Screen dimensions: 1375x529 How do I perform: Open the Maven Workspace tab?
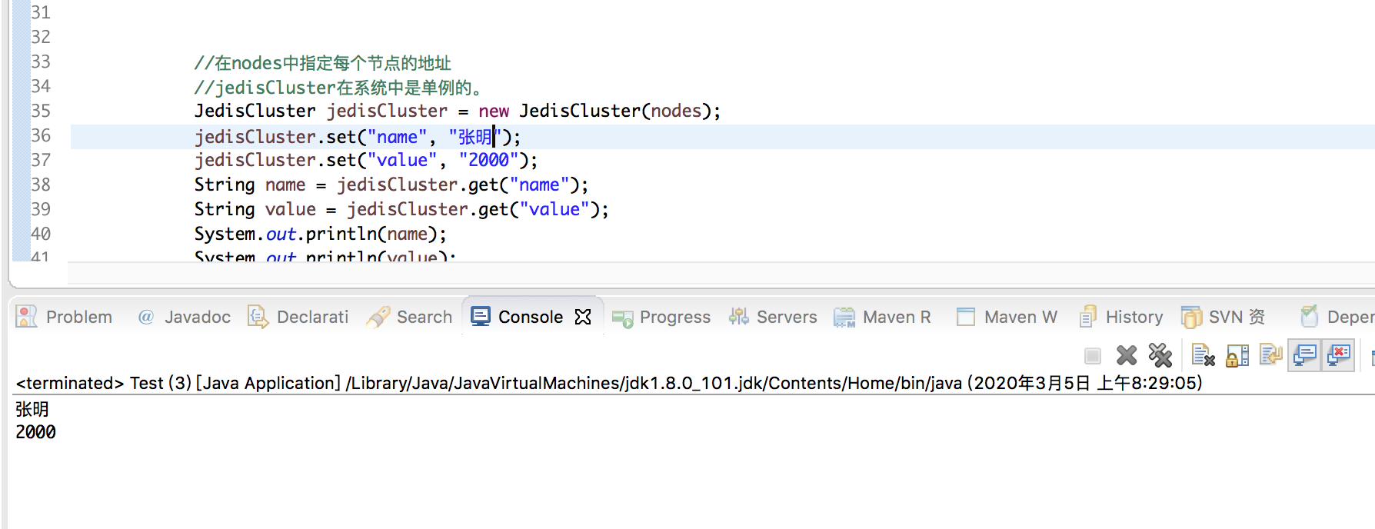click(x=1007, y=317)
